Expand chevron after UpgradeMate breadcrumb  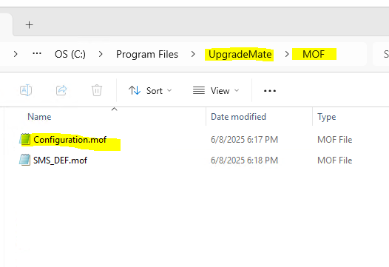287,54
